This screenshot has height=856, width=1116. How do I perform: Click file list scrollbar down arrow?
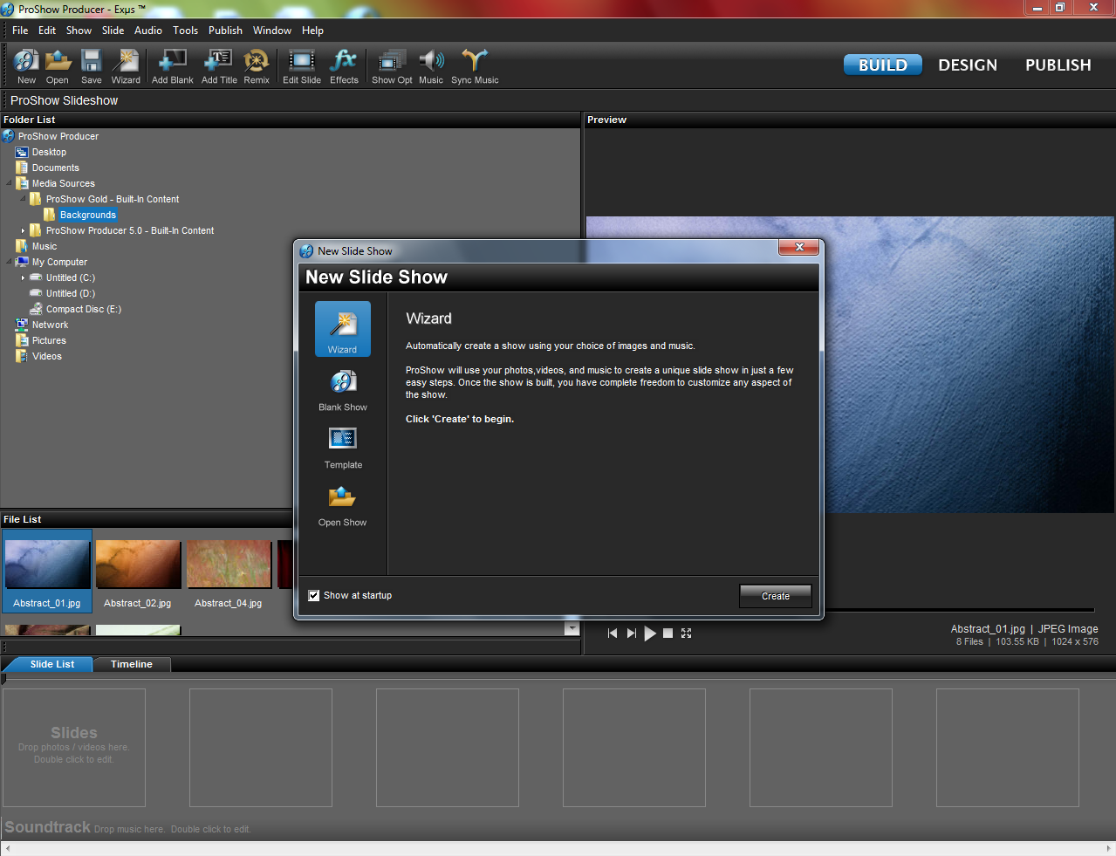pos(572,628)
